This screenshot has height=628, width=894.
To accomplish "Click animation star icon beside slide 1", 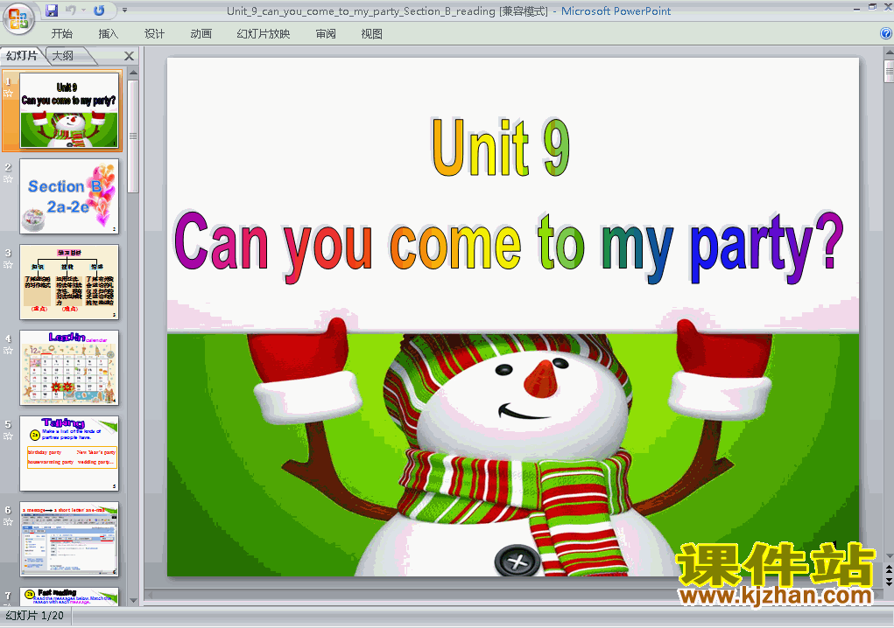I will click(8, 94).
